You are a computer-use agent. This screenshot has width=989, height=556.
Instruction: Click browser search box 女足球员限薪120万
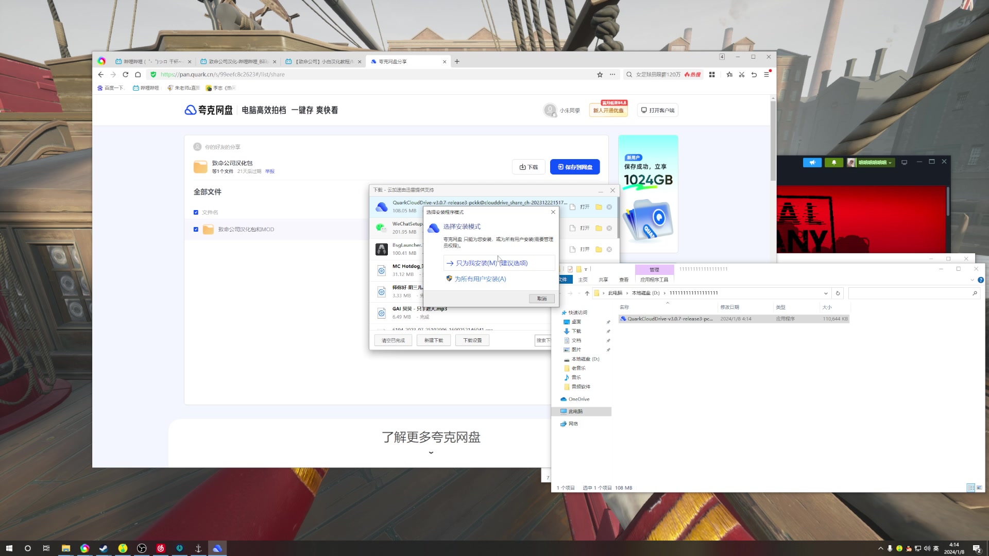coord(658,75)
